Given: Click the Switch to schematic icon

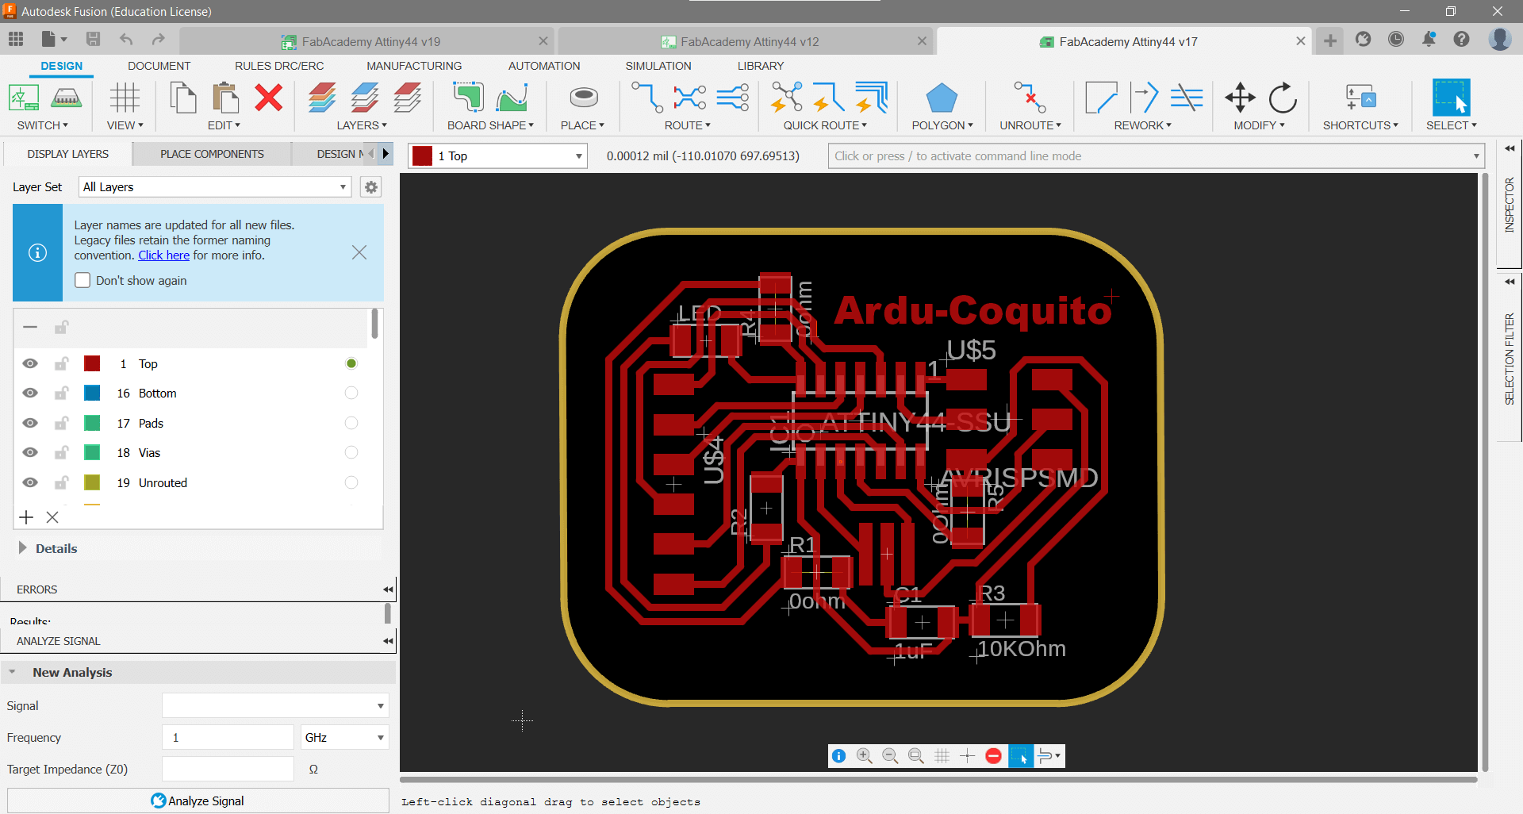Looking at the screenshot, I should [24, 98].
